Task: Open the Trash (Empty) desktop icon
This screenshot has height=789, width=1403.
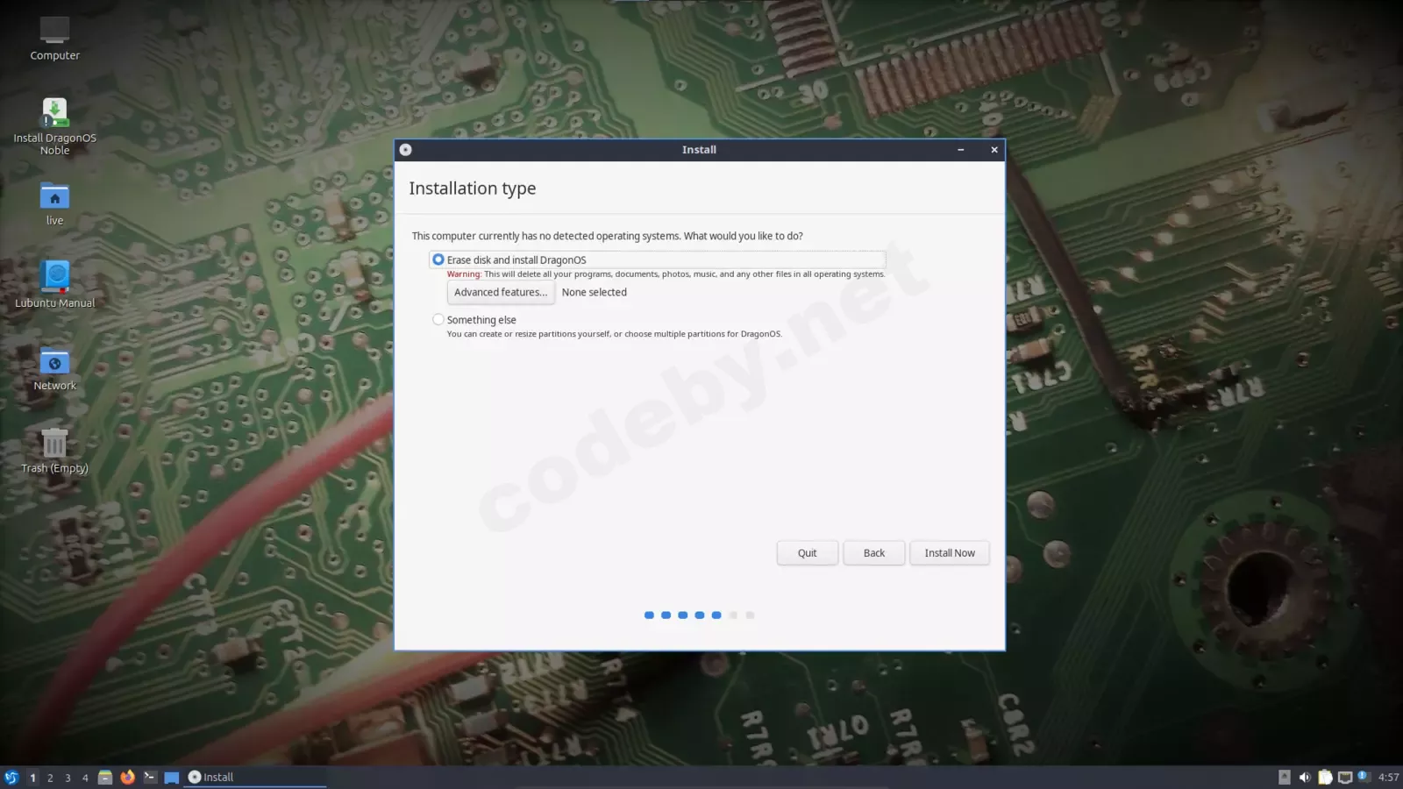Action: [x=54, y=451]
